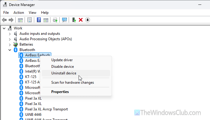Click Bluetooth icon beside Pixel 3a XL Avrcp Transport

tap(21, 109)
